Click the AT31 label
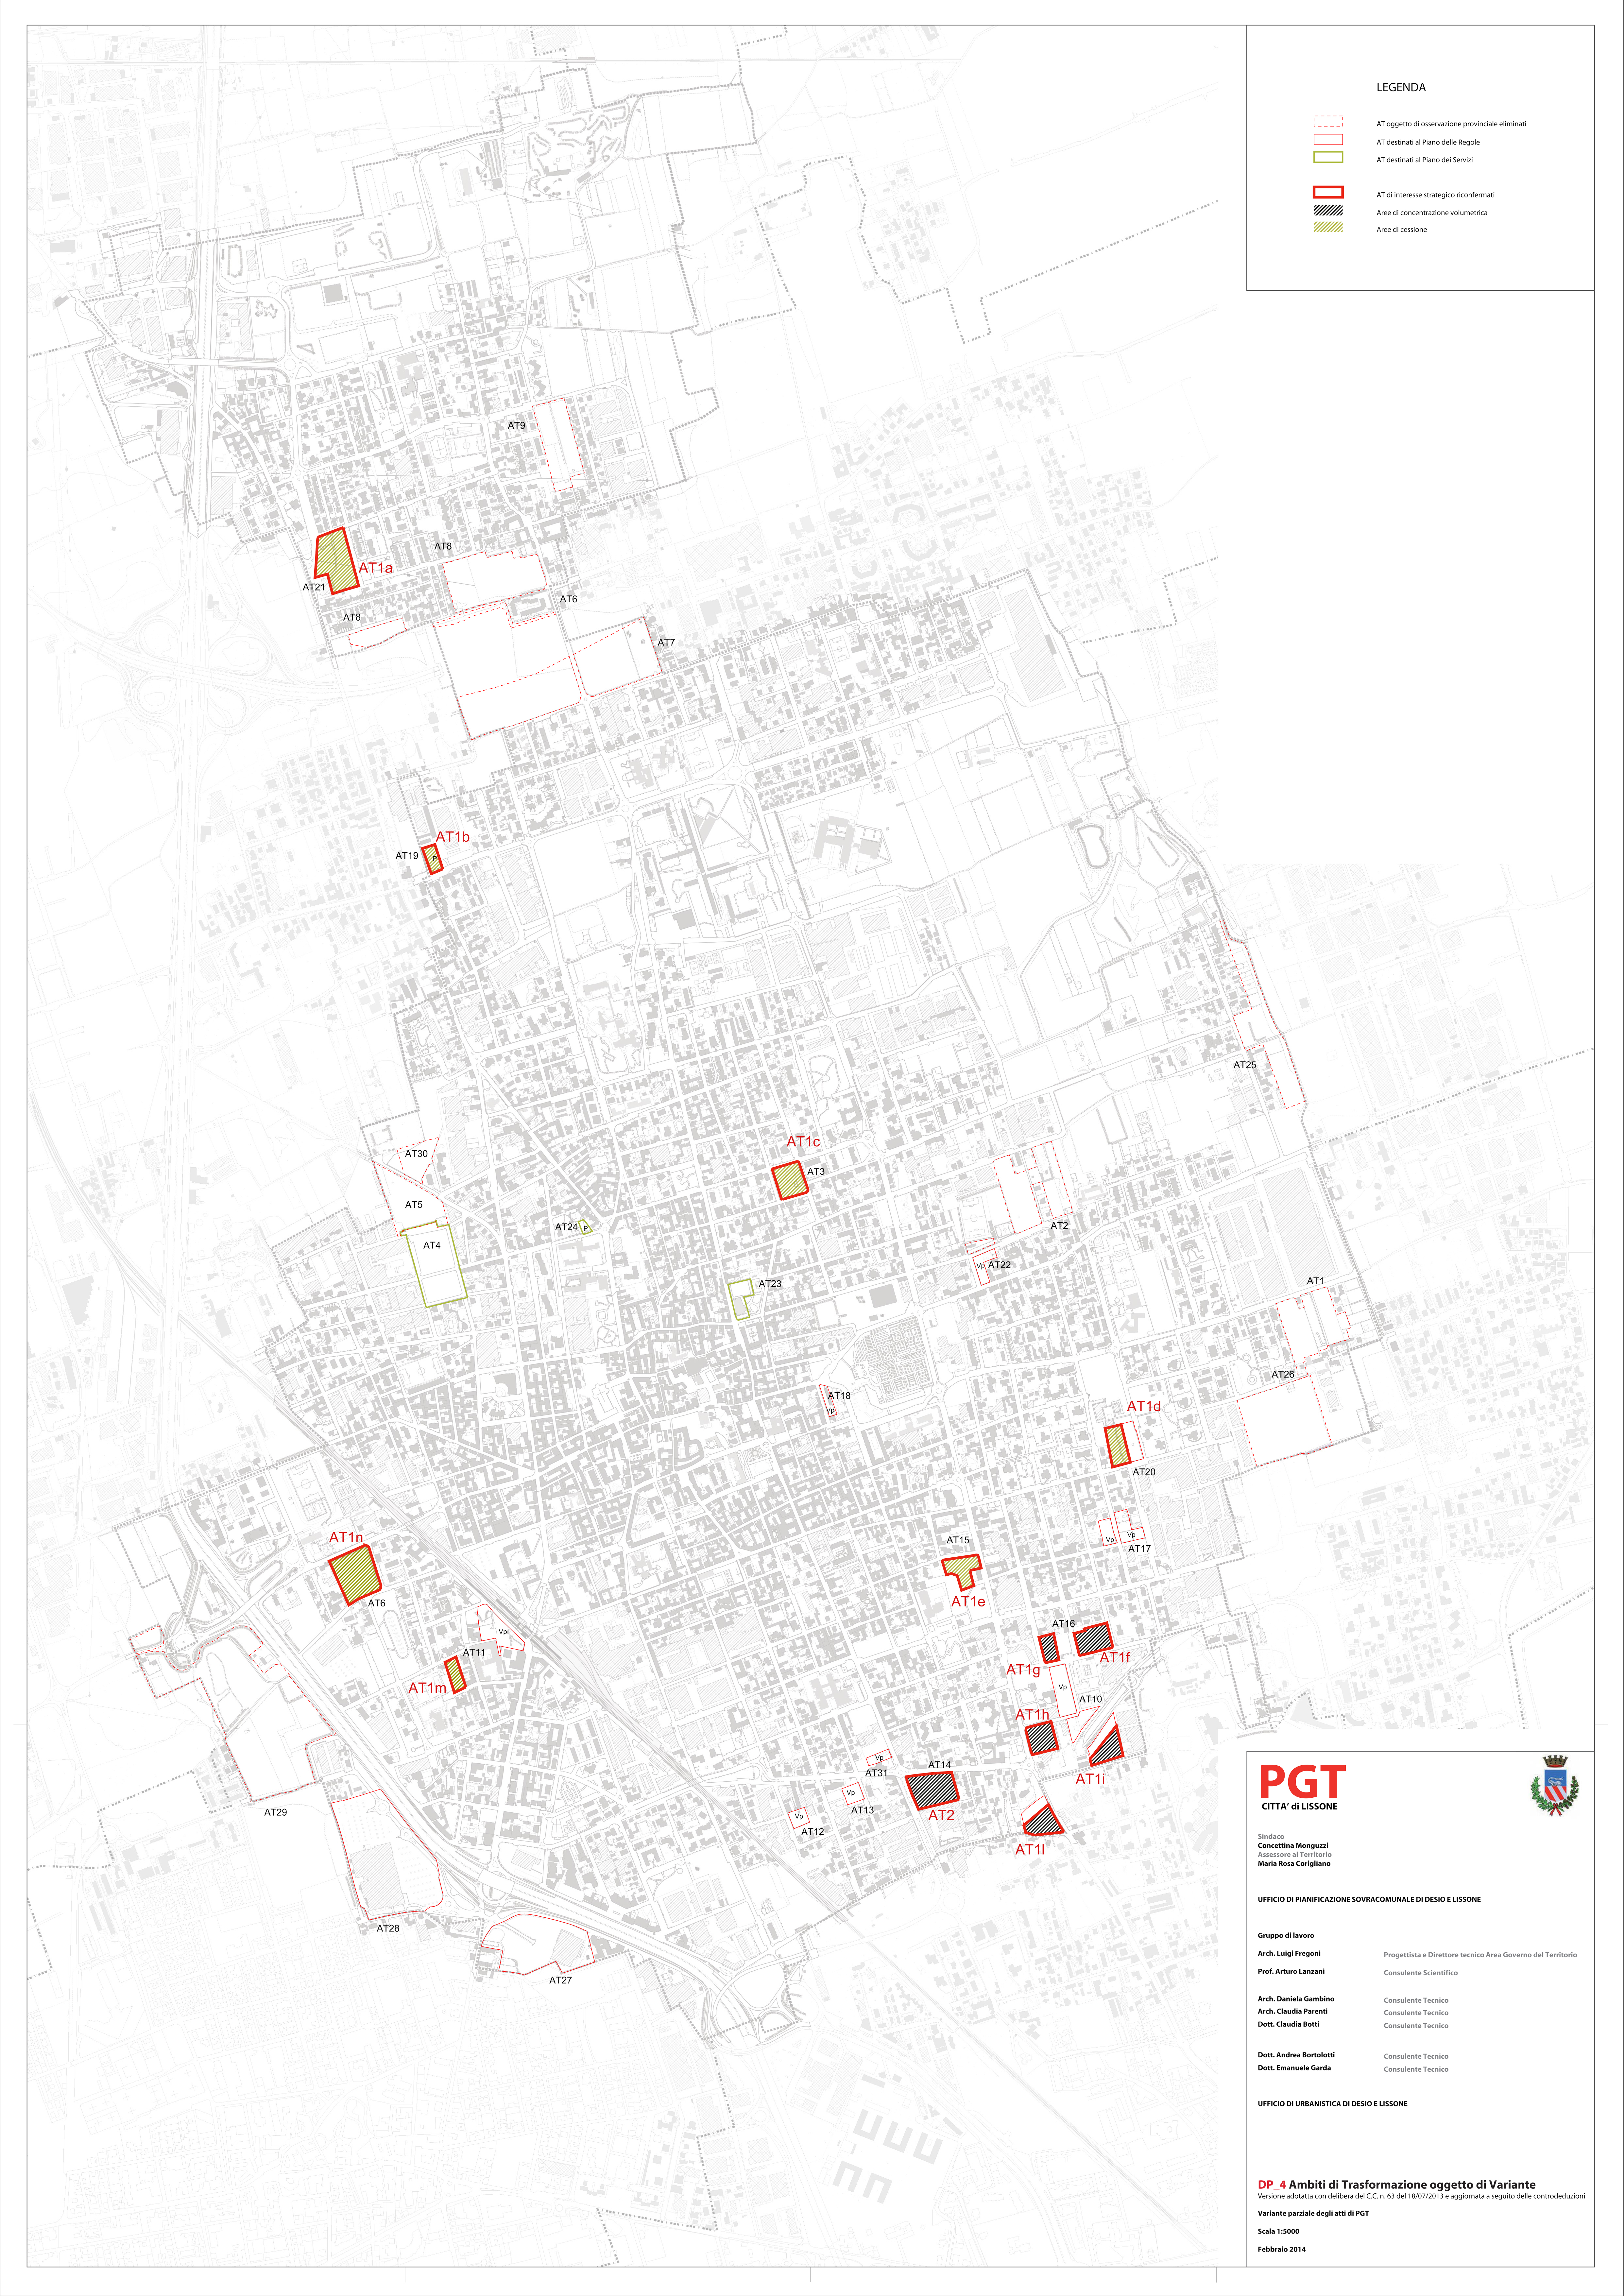 point(876,1773)
